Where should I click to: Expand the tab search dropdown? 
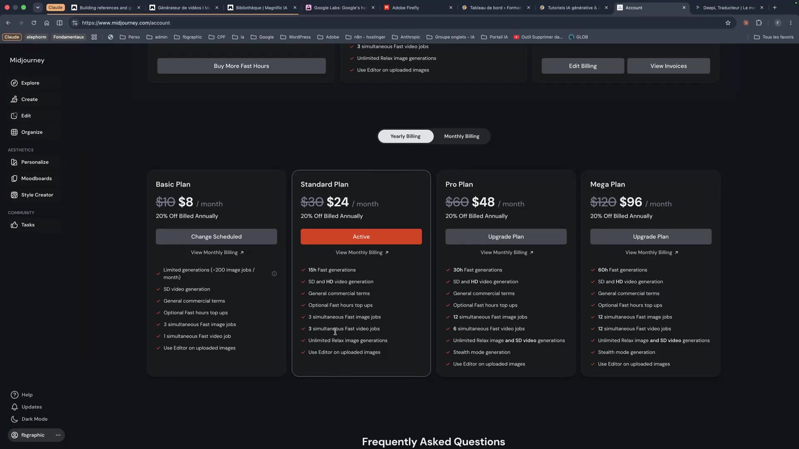37,7
